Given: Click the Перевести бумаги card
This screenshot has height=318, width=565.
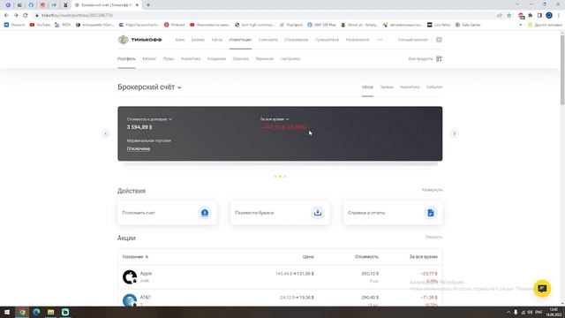Looking at the screenshot, I should tap(280, 213).
